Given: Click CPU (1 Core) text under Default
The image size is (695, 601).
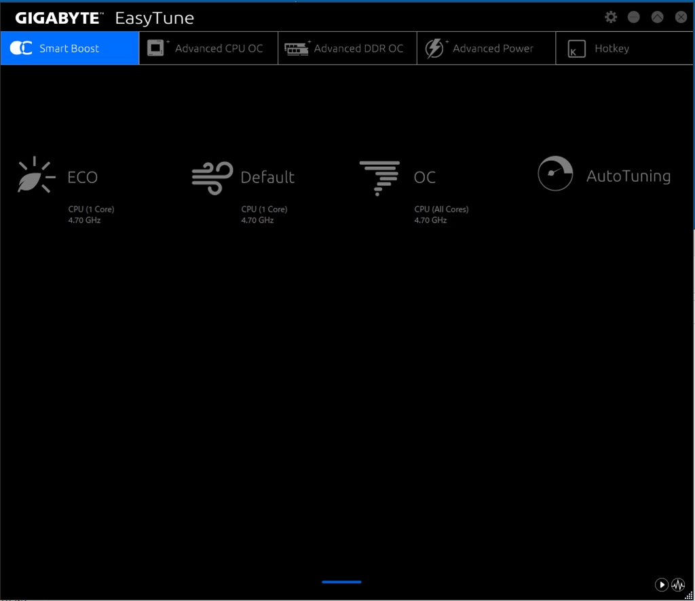Looking at the screenshot, I should coord(264,209).
